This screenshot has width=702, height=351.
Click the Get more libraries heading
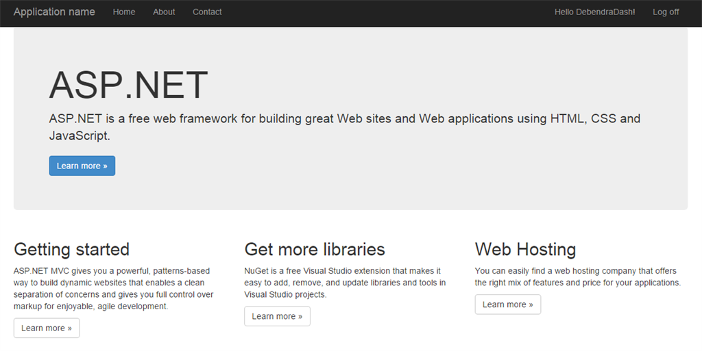pos(315,249)
